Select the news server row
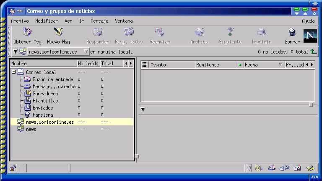Image resolution: width=322 pixels, height=181 pixels. coord(72,129)
